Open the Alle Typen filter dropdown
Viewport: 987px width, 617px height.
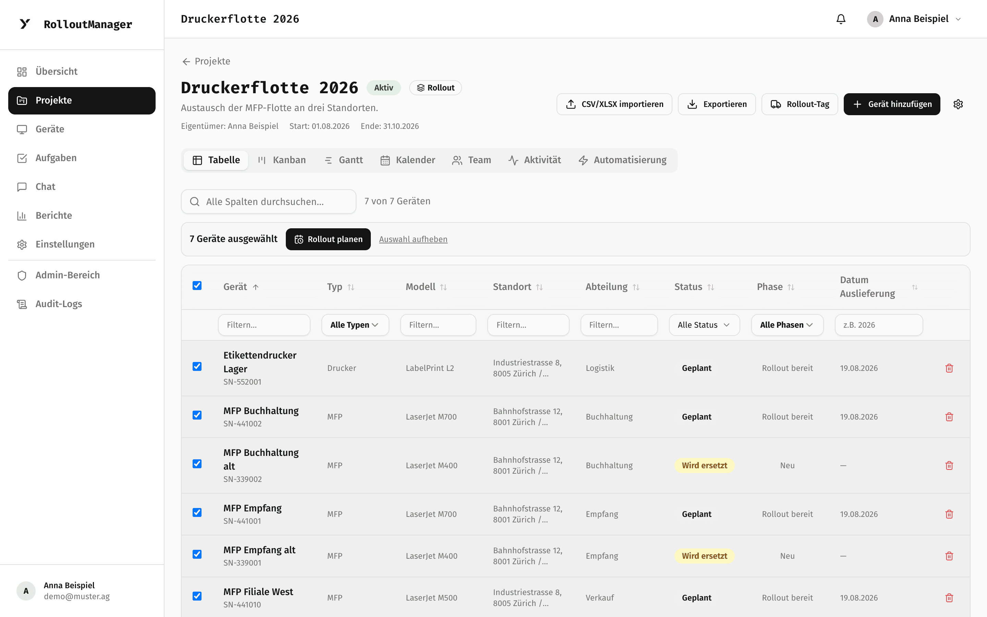pos(355,325)
